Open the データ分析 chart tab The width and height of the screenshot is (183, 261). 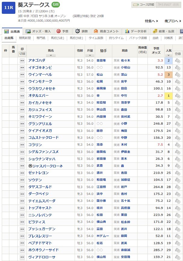136,31
